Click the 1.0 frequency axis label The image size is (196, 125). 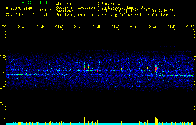2,57
